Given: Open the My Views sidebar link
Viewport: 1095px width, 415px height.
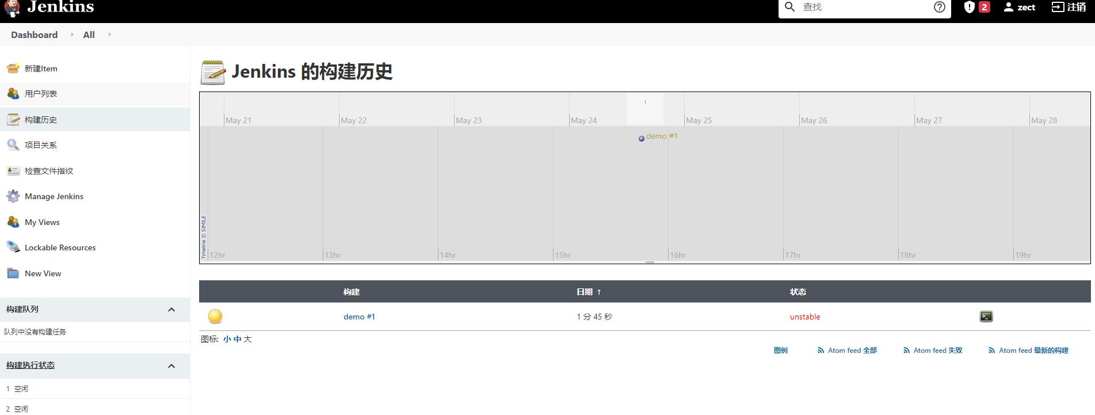Looking at the screenshot, I should pos(42,222).
